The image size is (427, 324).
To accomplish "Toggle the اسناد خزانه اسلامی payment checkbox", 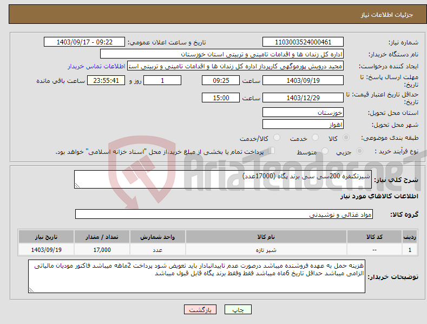I will [272, 150].
